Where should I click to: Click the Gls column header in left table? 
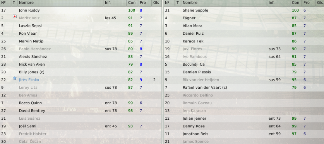coord(157,3)
